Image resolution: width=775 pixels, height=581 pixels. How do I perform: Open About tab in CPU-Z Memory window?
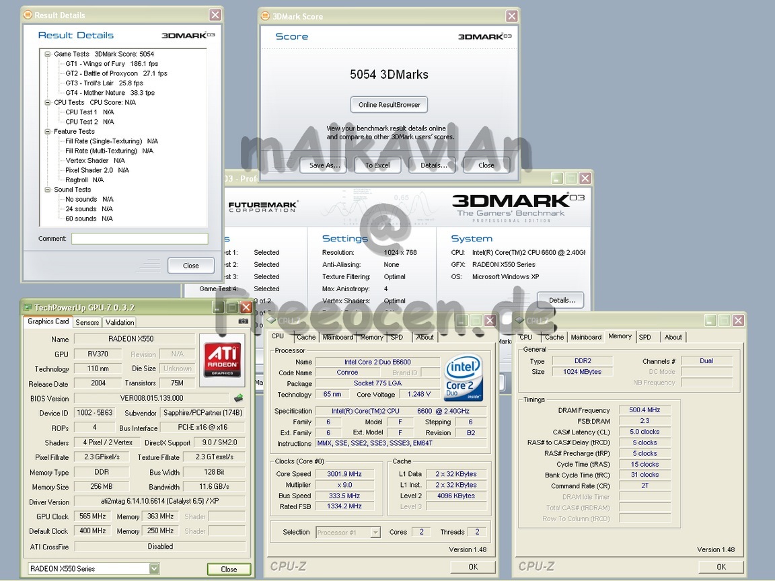(673, 337)
